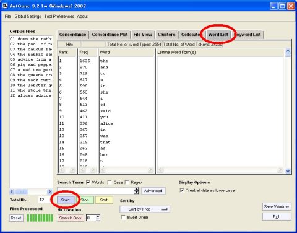Select corpus file 04 the rabbit
297x233 pixels.
tap(31, 55)
